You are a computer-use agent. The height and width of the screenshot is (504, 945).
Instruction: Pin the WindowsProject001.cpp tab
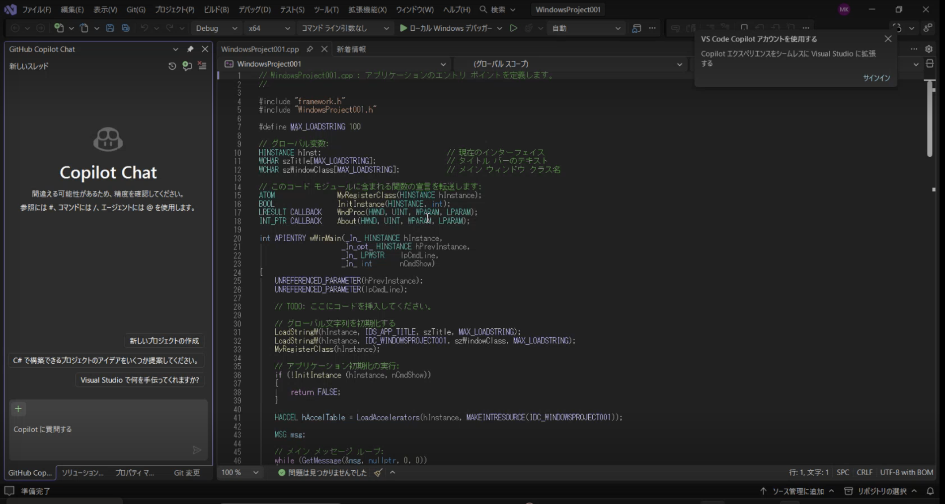click(x=310, y=49)
